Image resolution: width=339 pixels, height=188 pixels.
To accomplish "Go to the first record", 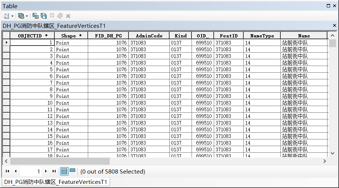I will coord(7,171).
